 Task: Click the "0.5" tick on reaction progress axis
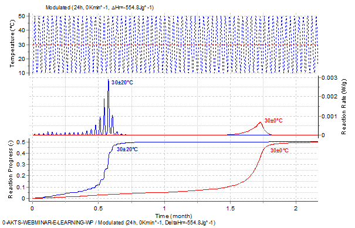[x=21, y=142]
